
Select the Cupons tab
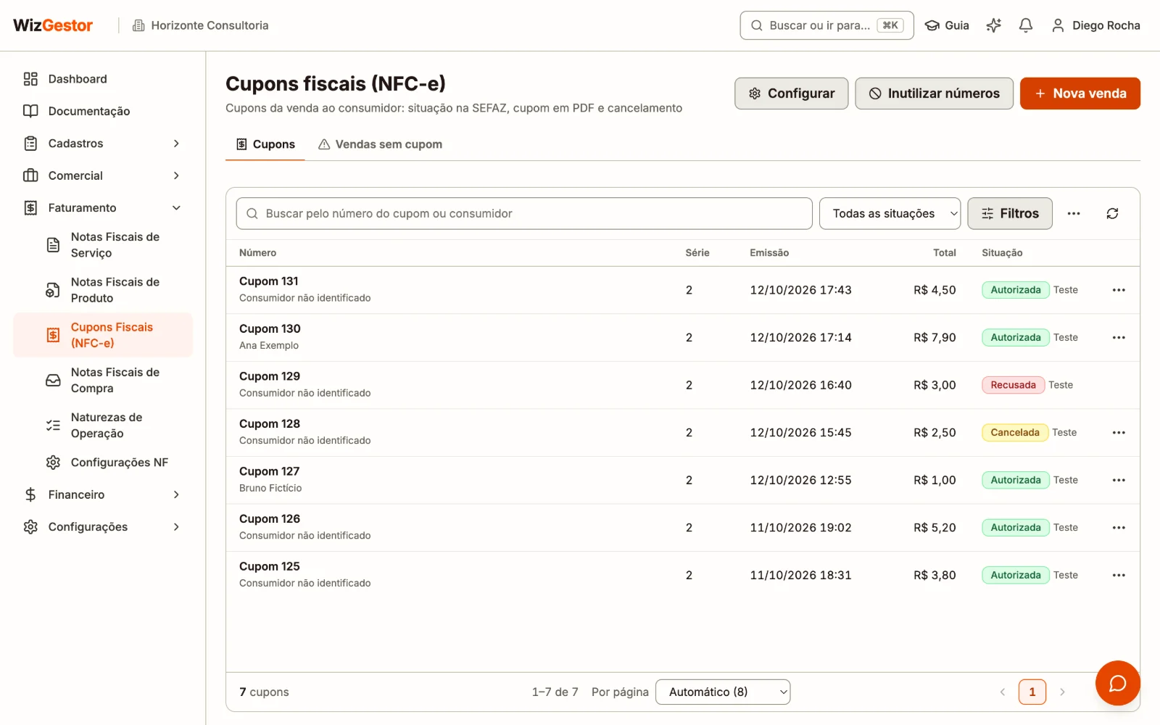[x=265, y=144]
